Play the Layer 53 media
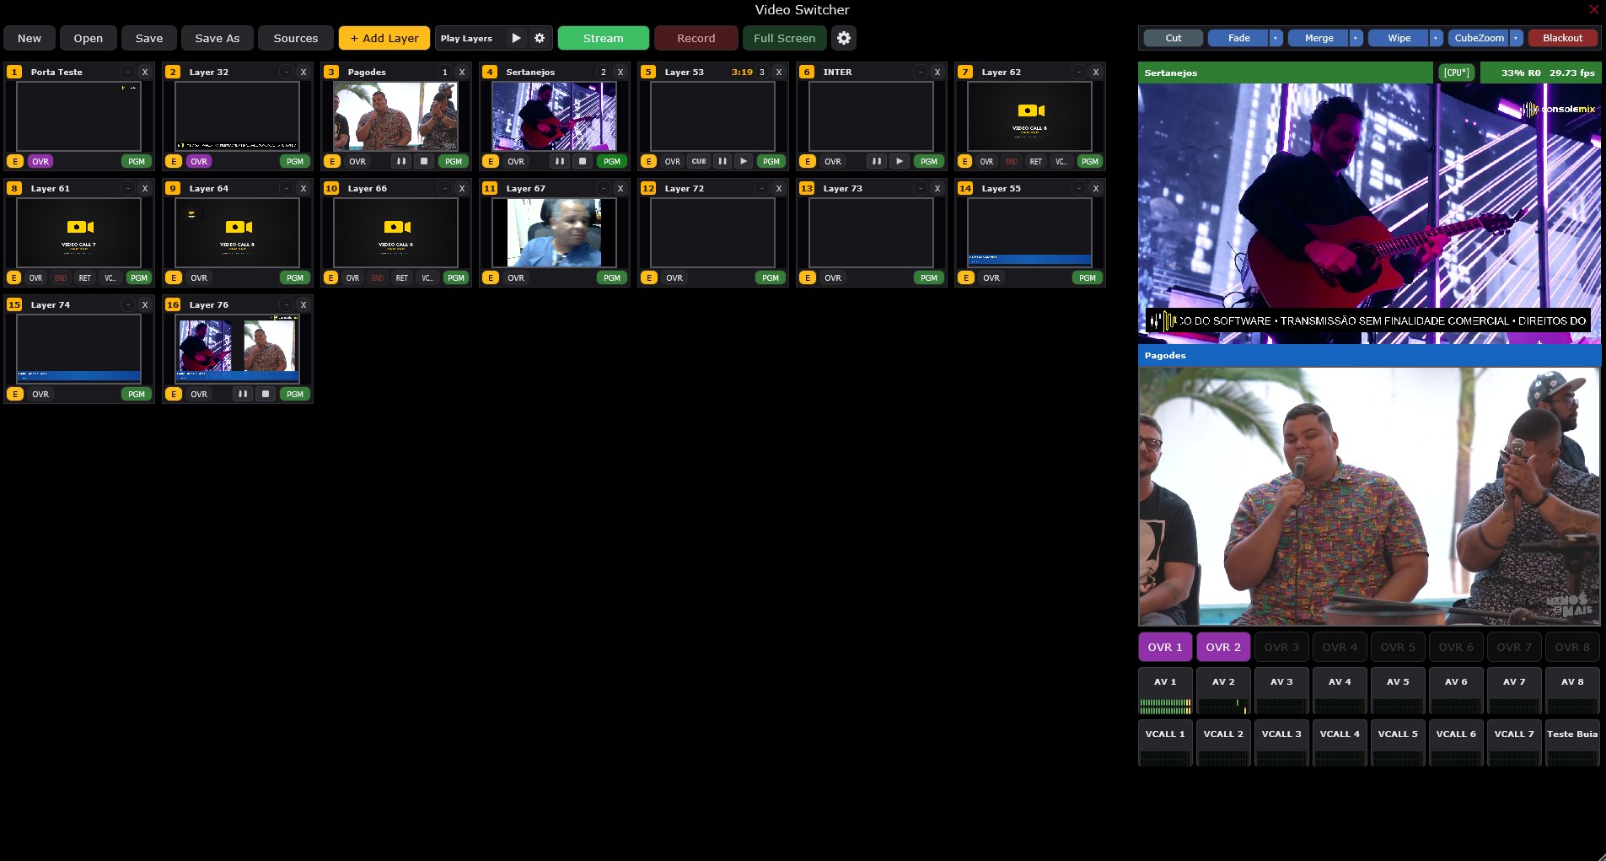1606x861 pixels. (x=744, y=161)
